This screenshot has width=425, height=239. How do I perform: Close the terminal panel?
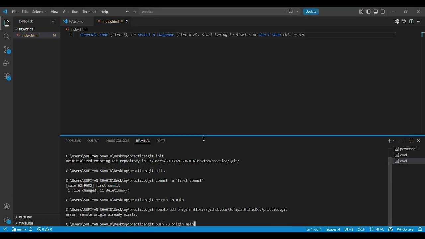click(x=418, y=141)
